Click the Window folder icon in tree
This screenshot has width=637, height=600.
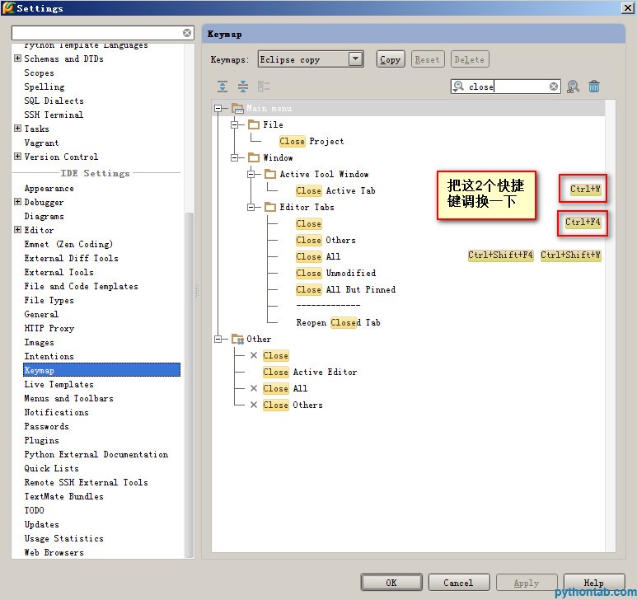pos(254,157)
